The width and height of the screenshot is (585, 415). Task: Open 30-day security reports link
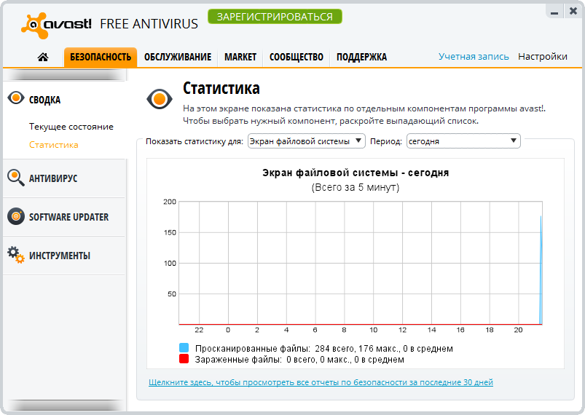321,382
